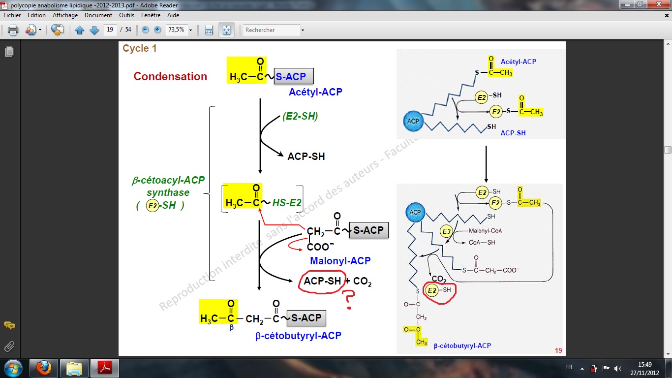Go to previous page with up arrow
672x378 pixels.
(x=80, y=30)
